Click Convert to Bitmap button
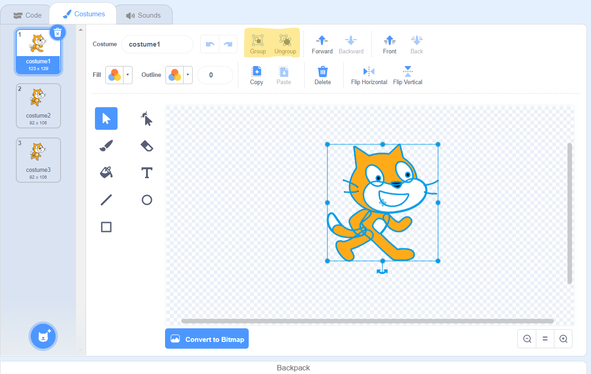591x374 pixels. [x=207, y=339]
